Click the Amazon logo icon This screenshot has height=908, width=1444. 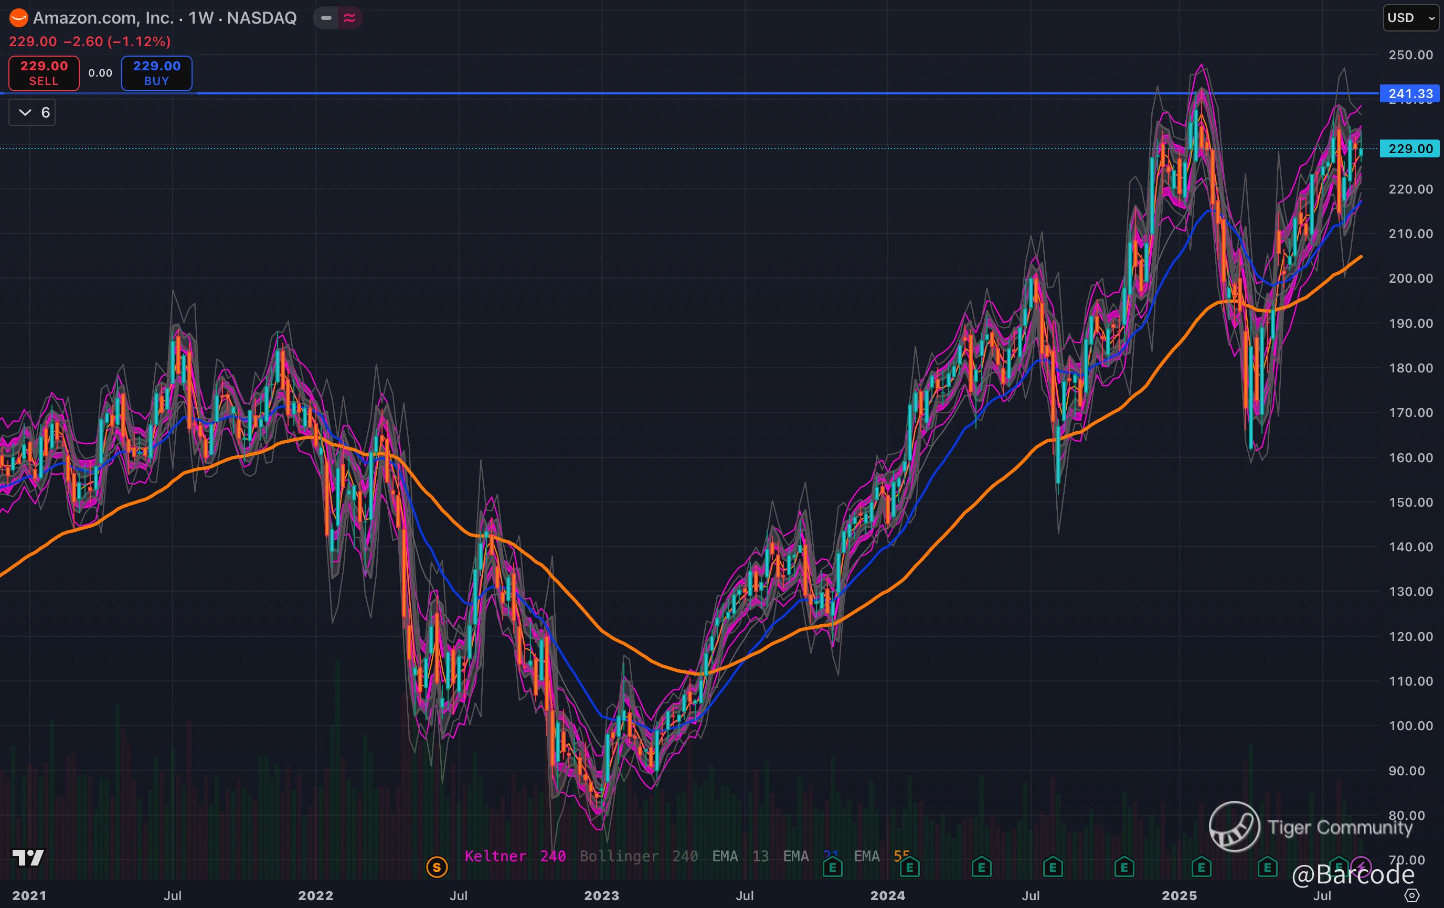coord(18,18)
